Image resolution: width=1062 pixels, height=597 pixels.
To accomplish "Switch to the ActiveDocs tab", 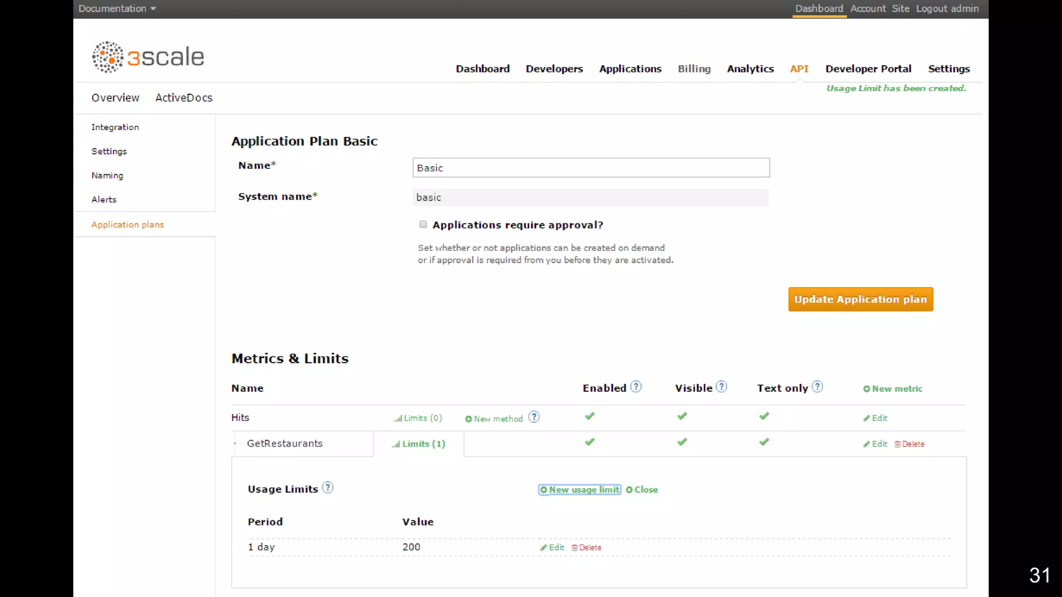I will pyautogui.click(x=184, y=98).
